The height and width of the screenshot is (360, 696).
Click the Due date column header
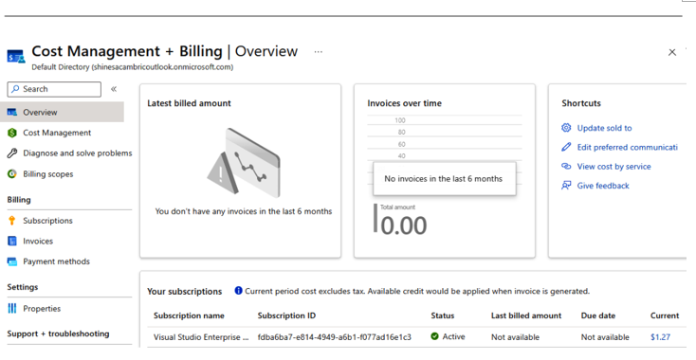pos(598,315)
